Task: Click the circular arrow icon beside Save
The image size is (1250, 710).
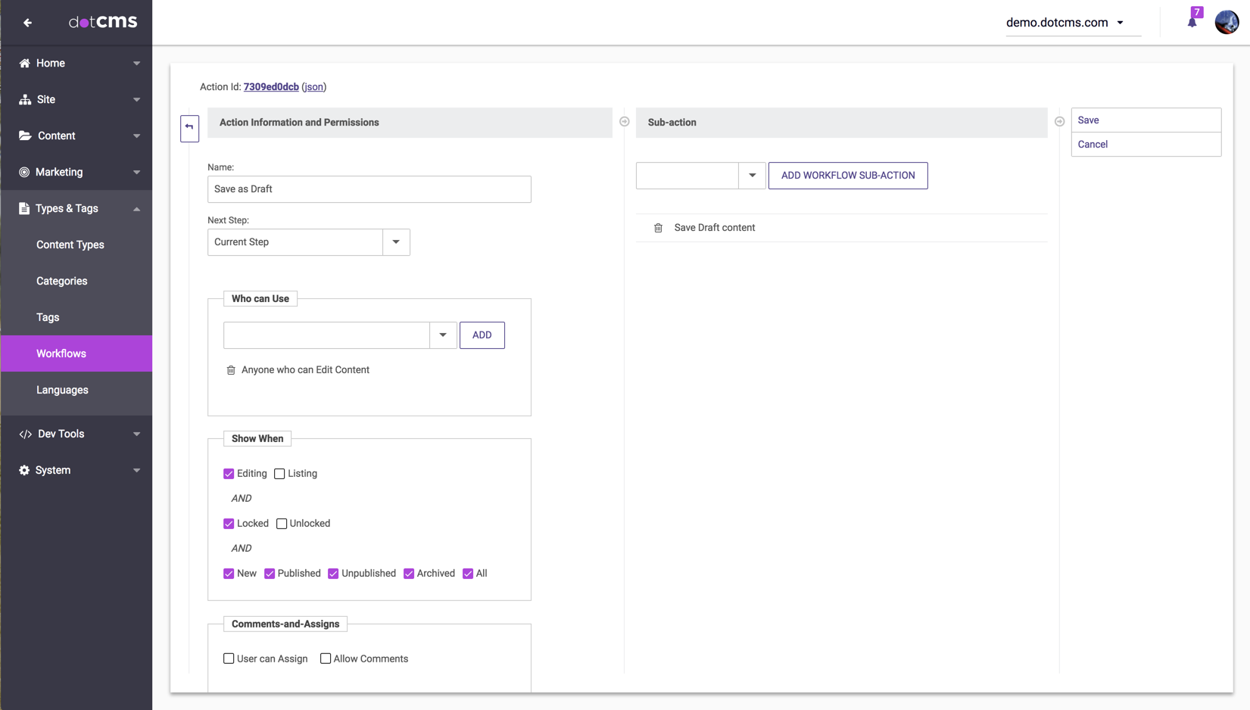Action: pos(1059,122)
